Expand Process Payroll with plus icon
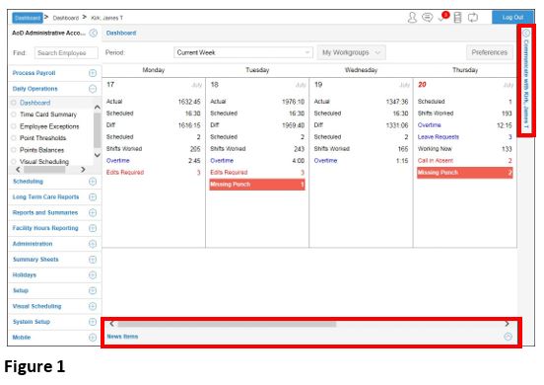 [x=93, y=73]
